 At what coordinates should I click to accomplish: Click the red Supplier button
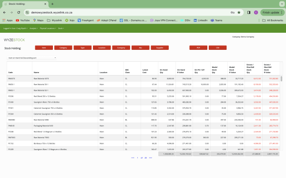[160, 48]
